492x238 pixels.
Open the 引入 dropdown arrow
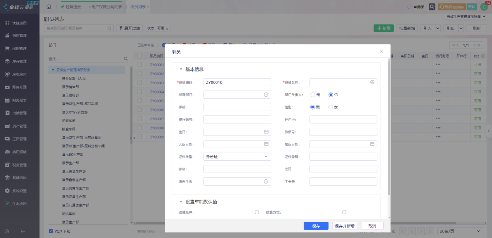(x=438, y=28)
